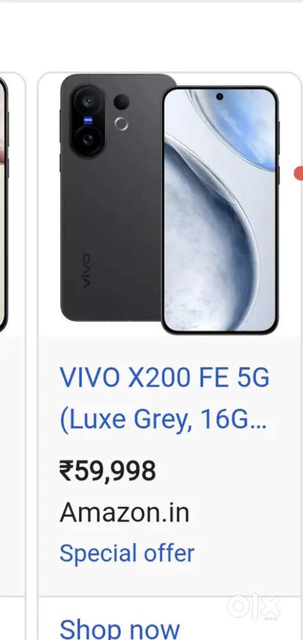Open the Special offer link
This screenshot has height=640, width=303.
coord(127,554)
